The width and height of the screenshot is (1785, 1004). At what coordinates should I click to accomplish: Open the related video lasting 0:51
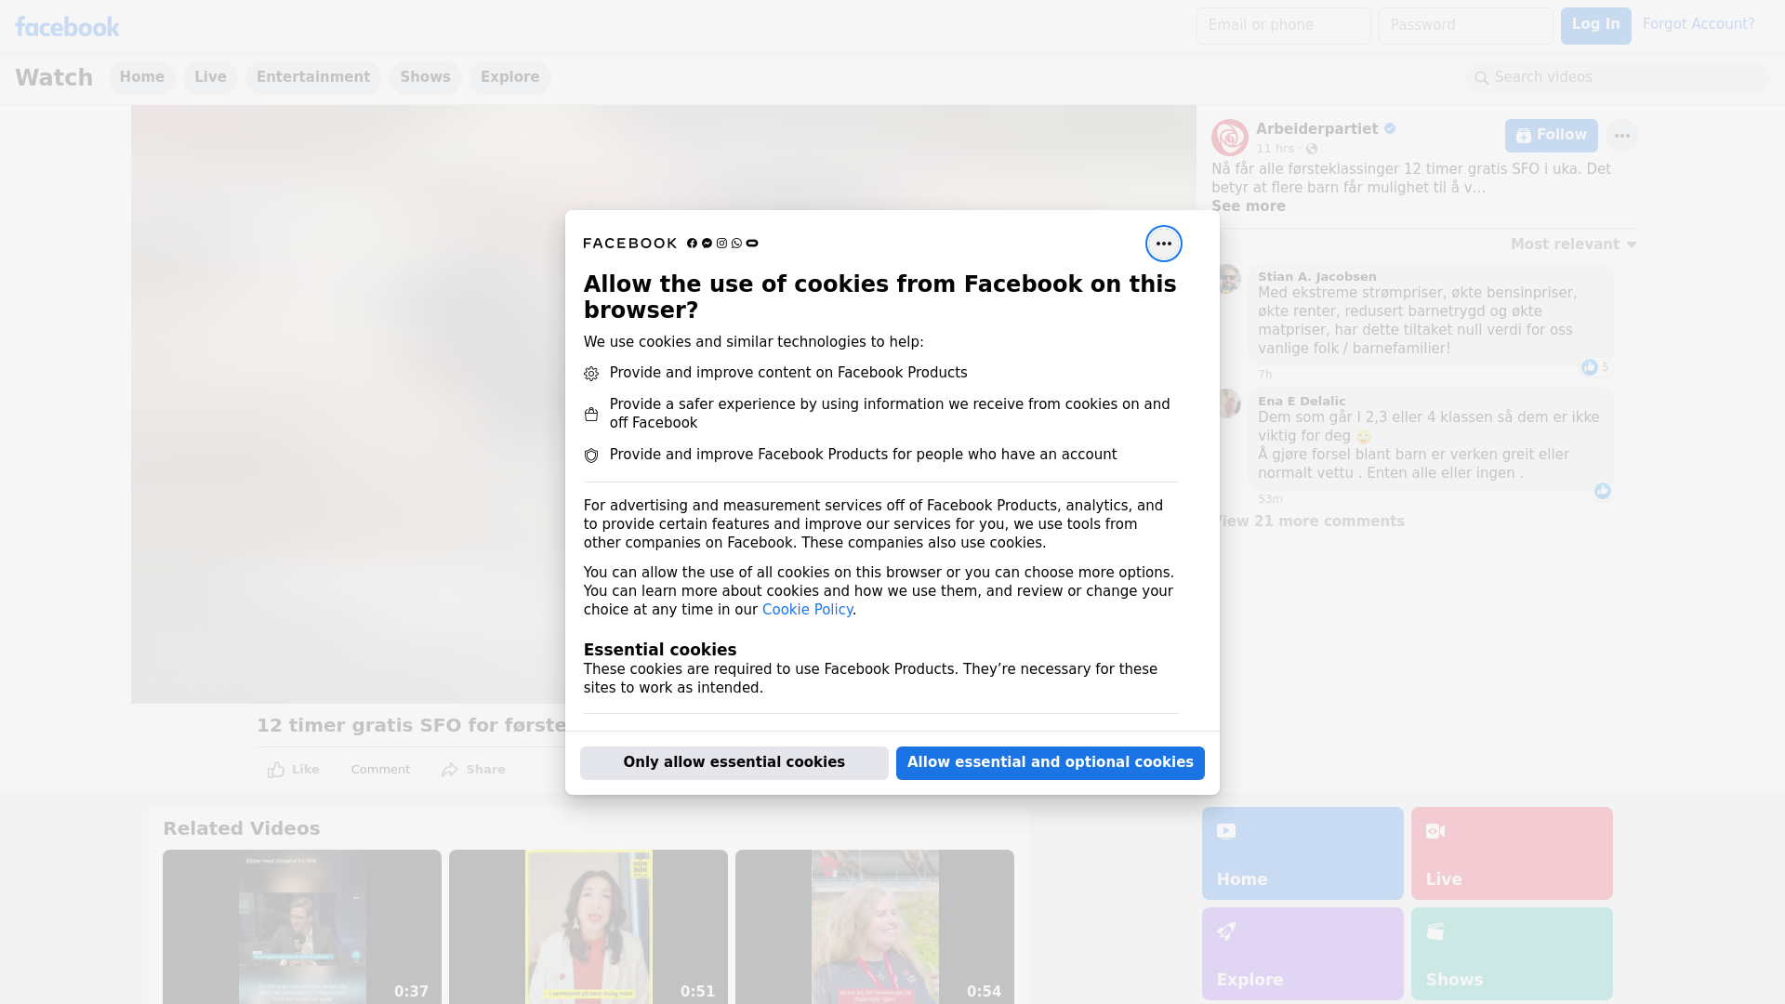(x=588, y=926)
